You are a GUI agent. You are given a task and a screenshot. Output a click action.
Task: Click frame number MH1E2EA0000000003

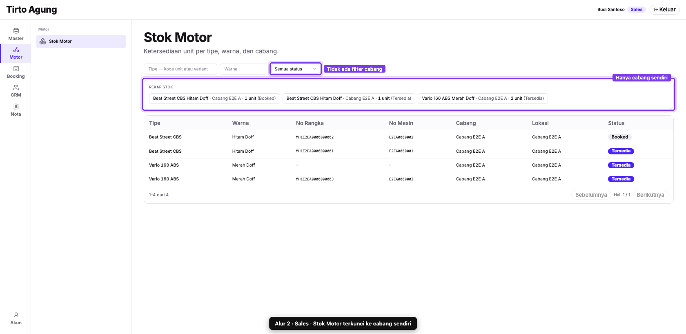(314, 179)
